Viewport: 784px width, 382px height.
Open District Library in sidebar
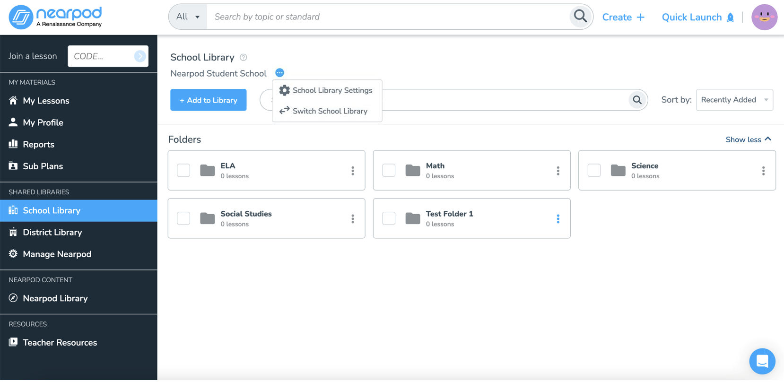click(78, 232)
